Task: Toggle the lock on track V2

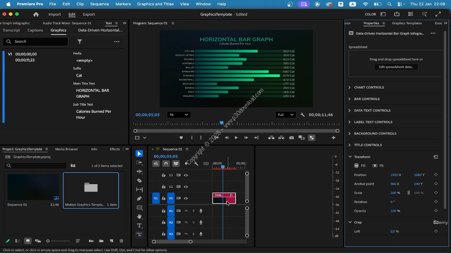Action: point(163,187)
